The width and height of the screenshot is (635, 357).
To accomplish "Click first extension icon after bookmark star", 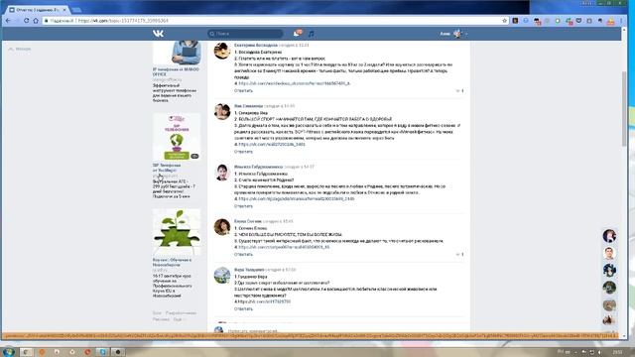I will (515, 21).
